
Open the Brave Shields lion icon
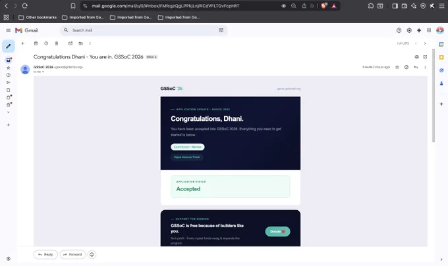point(323,6)
